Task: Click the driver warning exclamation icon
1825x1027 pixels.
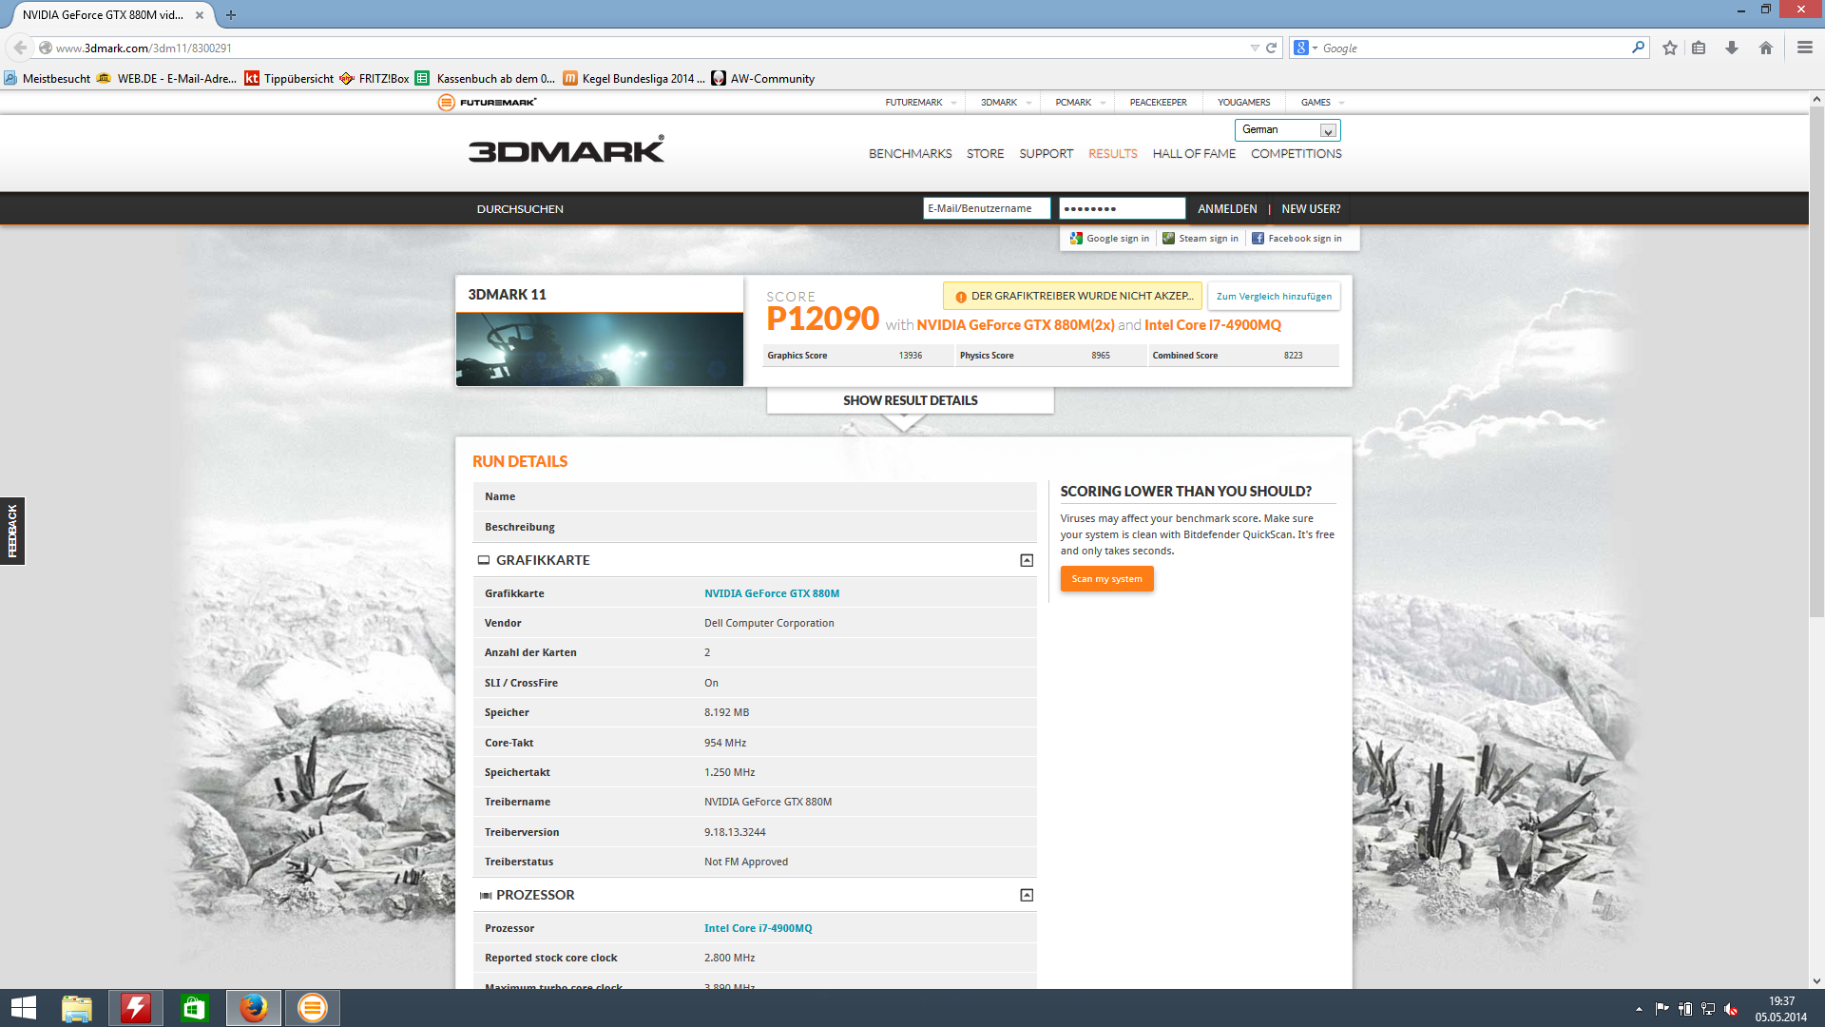Action: tap(961, 297)
